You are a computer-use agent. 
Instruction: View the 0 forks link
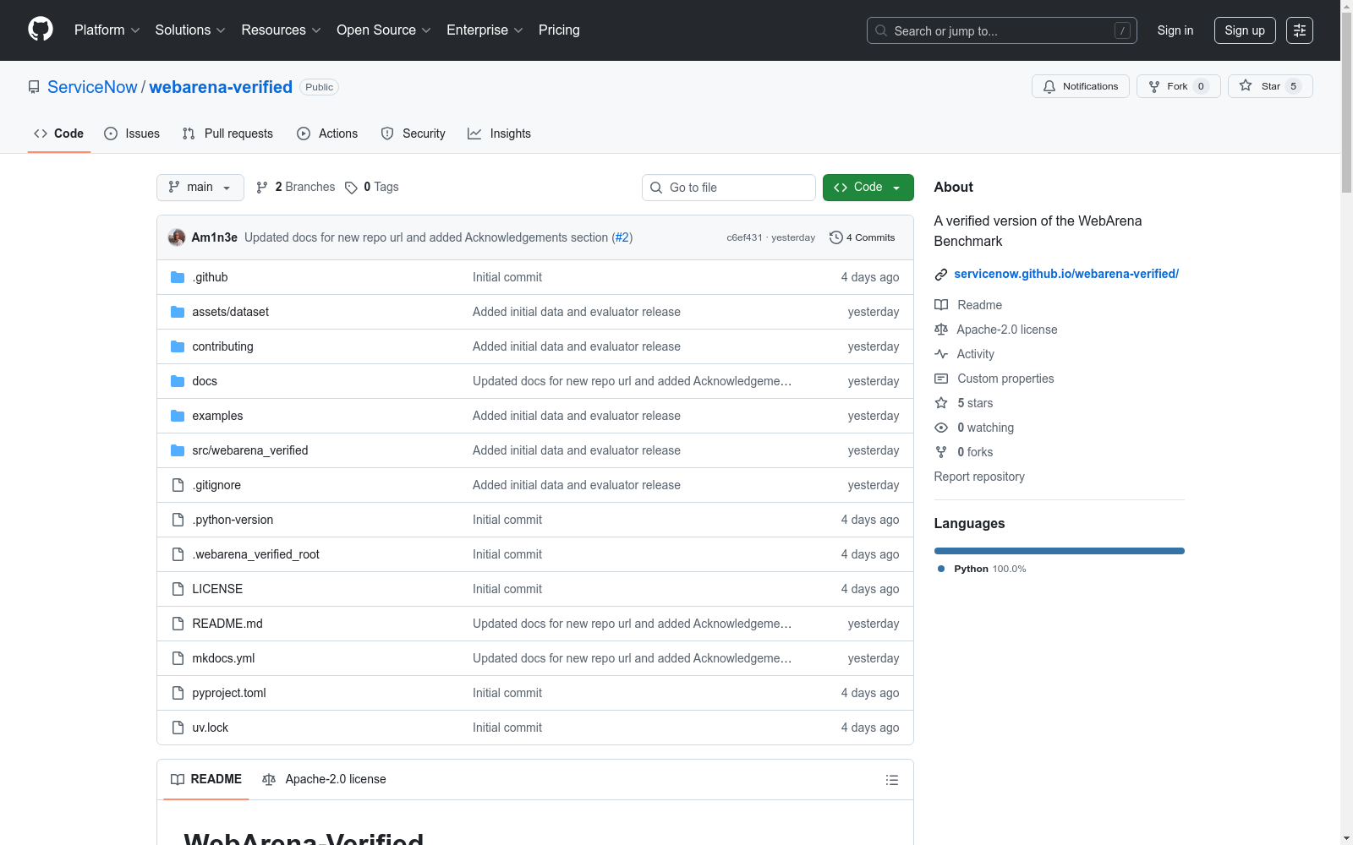click(x=964, y=452)
